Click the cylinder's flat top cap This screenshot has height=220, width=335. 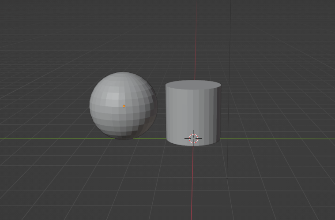point(193,85)
